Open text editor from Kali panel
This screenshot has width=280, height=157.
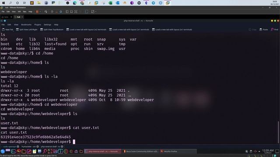tap(29, 151)
